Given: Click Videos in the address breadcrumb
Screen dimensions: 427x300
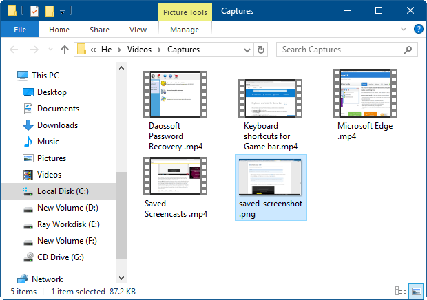Looking at the screenshot, I should pyautogui.click(x=141, y=50).
